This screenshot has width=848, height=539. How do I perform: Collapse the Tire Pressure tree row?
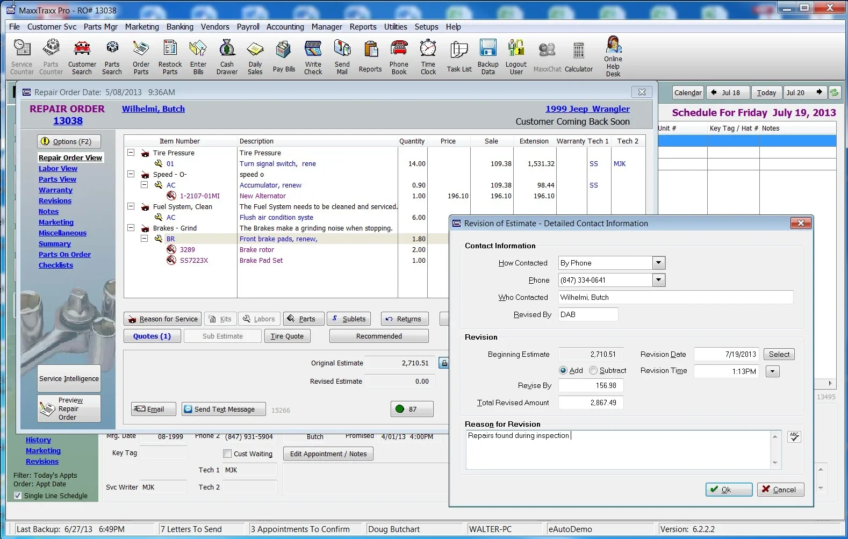(131, 153)
